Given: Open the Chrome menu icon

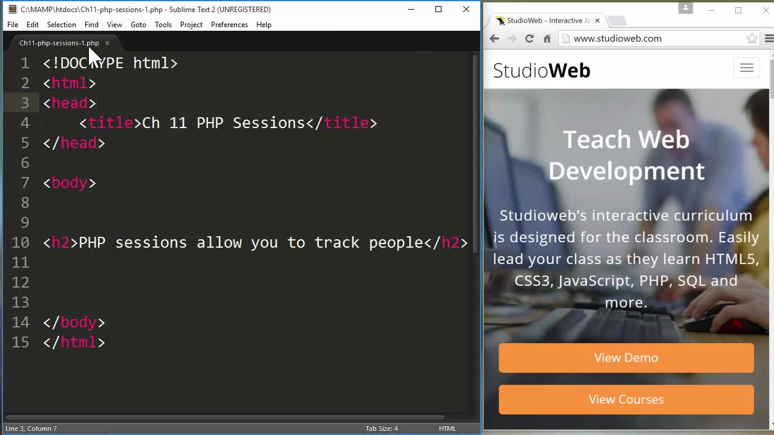Looking at the screenshot, I should (769, 39).
